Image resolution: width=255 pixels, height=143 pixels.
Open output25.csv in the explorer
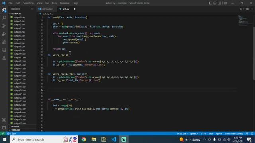point(20,108)
